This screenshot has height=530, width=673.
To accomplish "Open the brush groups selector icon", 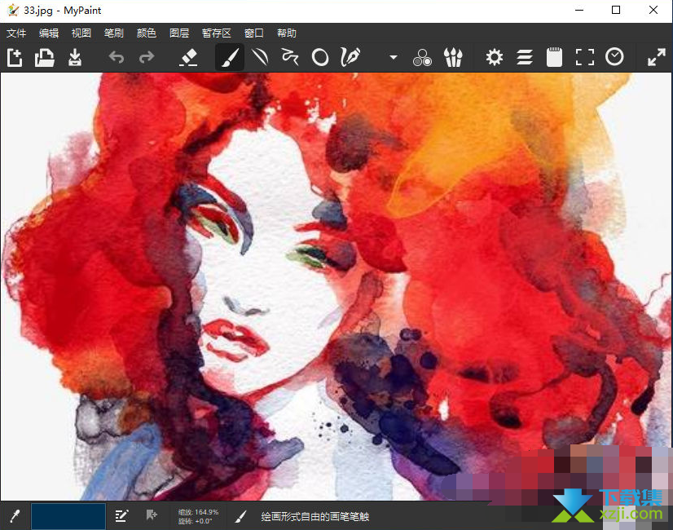I will tap(453, 57).
